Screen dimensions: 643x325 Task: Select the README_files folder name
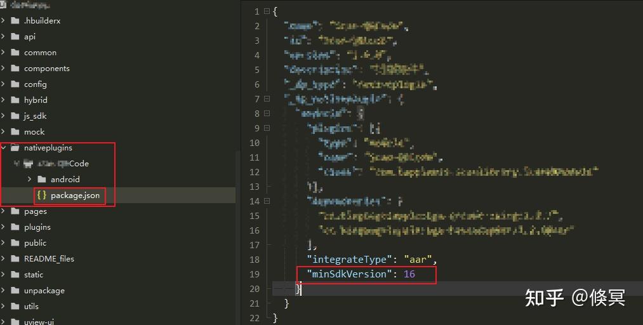click(49, 259)
